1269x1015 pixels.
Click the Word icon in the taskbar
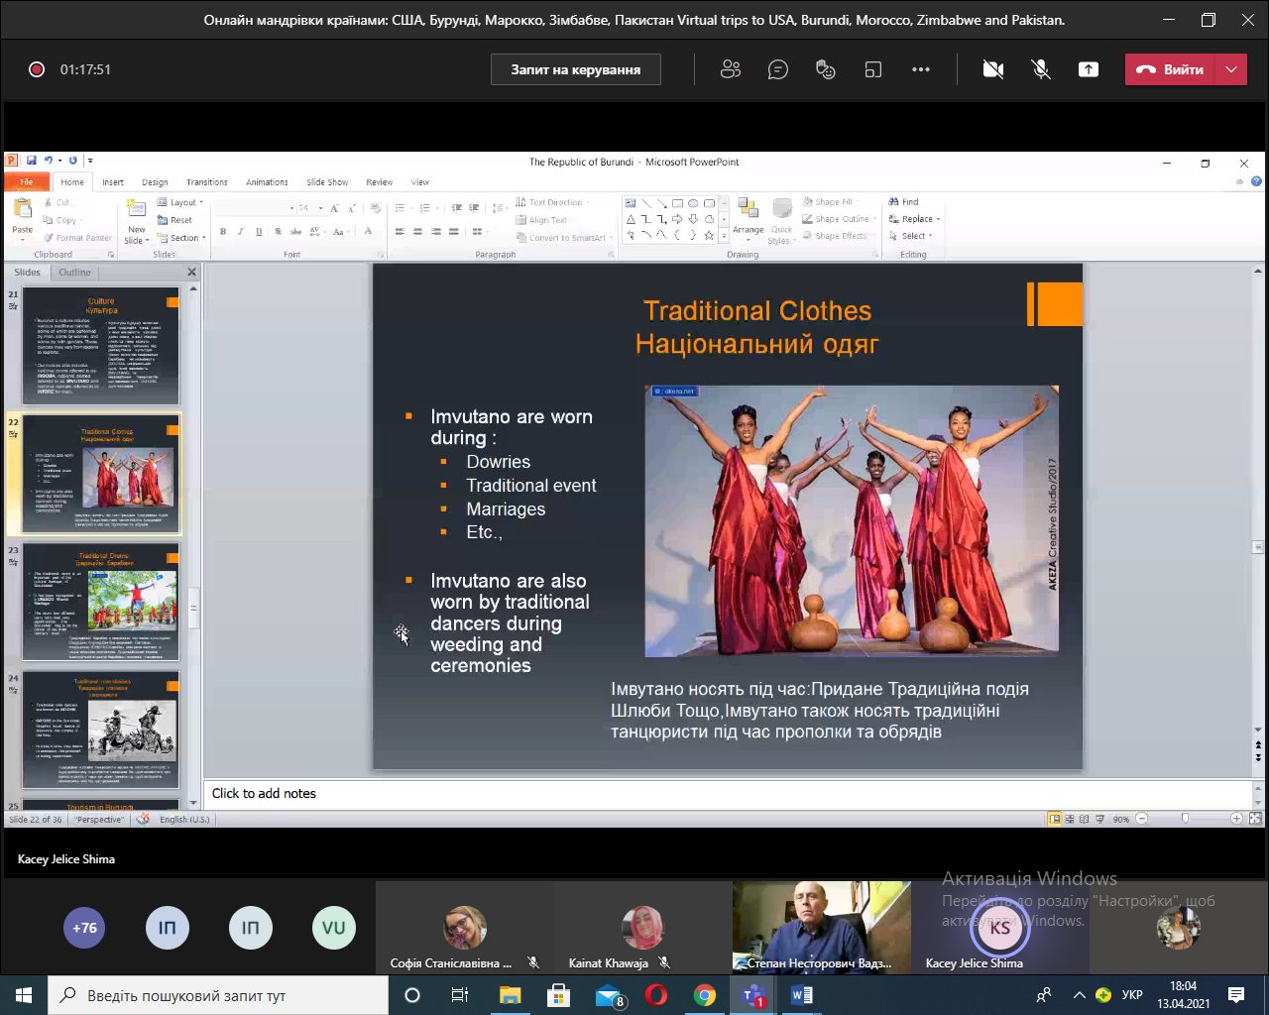tap(802, 995)
